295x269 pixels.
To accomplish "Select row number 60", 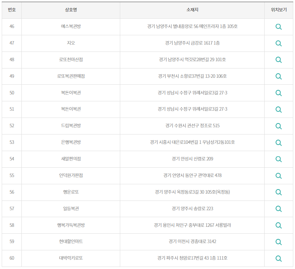I will point(12,258).
